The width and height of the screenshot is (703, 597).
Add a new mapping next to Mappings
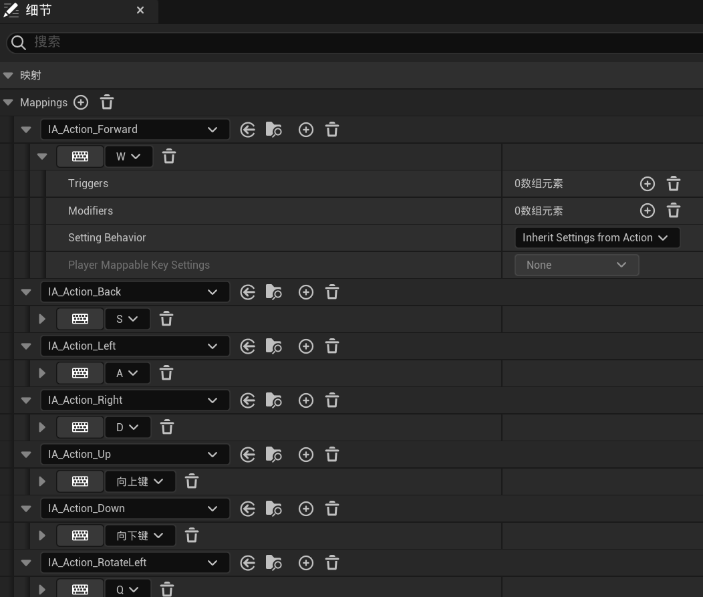[81, 102]
